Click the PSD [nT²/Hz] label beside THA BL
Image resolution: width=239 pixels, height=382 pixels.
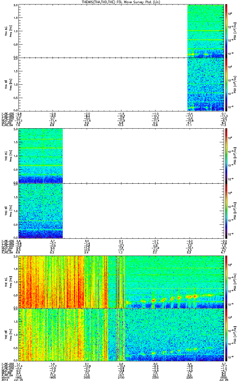coord(235,31)
